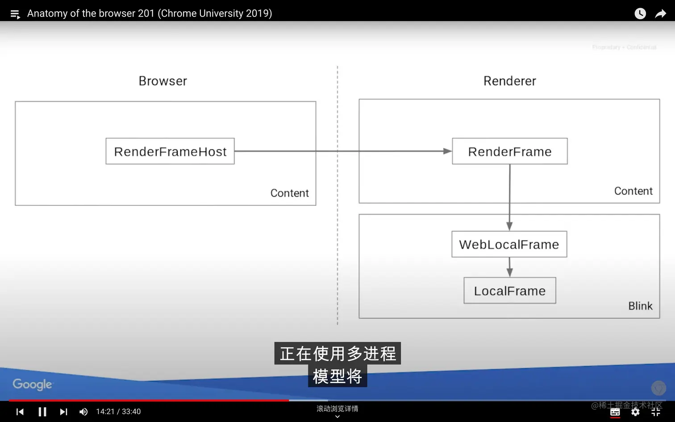Click the LocalFrame box
This screenshot has height=422, width=675.
coord(510,291)
